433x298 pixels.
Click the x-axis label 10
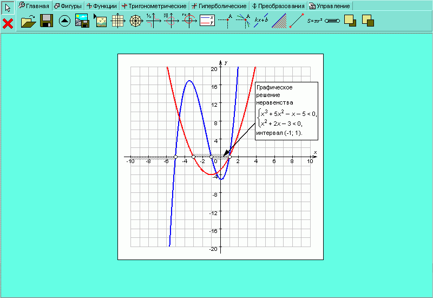[310, 161]
